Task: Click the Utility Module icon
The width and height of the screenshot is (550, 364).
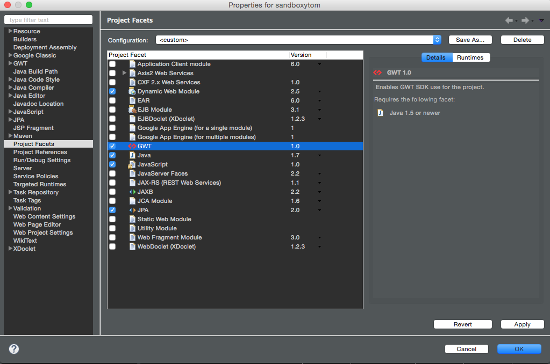Action: click(132, 228)
